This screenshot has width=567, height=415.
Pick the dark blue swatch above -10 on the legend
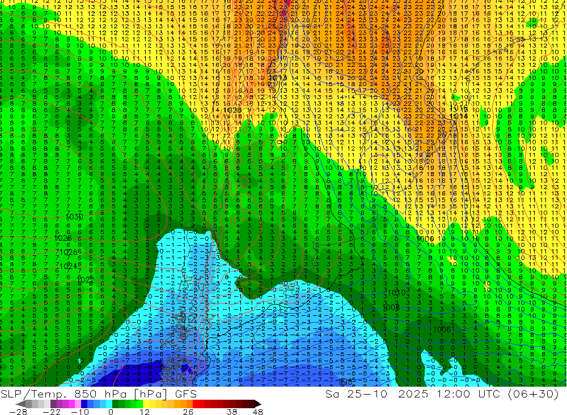(x=84, y=404)
